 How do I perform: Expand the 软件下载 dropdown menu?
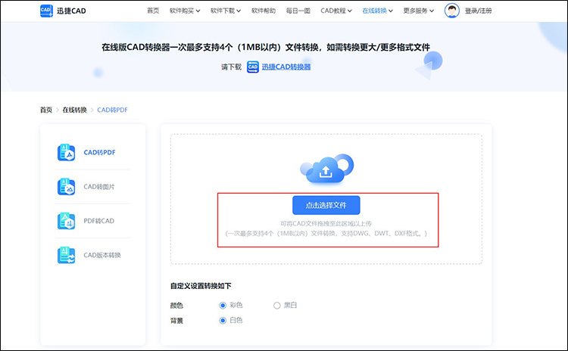tap(226, 11)
